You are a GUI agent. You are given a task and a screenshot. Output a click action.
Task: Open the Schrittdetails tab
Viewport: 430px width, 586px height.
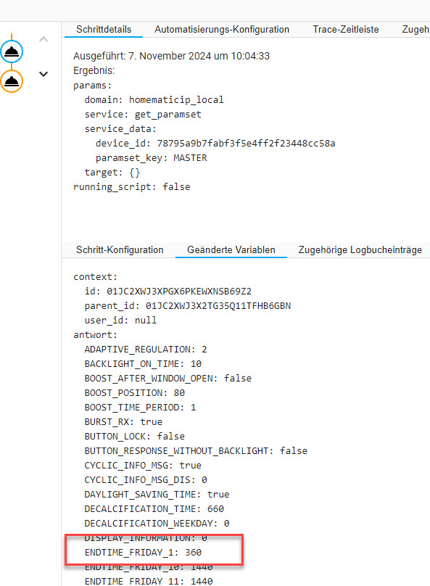(x=104, y=30)
